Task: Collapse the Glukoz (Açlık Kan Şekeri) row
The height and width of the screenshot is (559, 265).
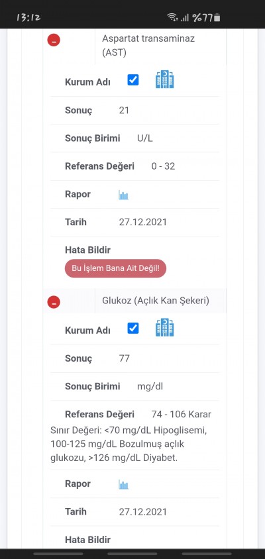Action: coord(54,302)
